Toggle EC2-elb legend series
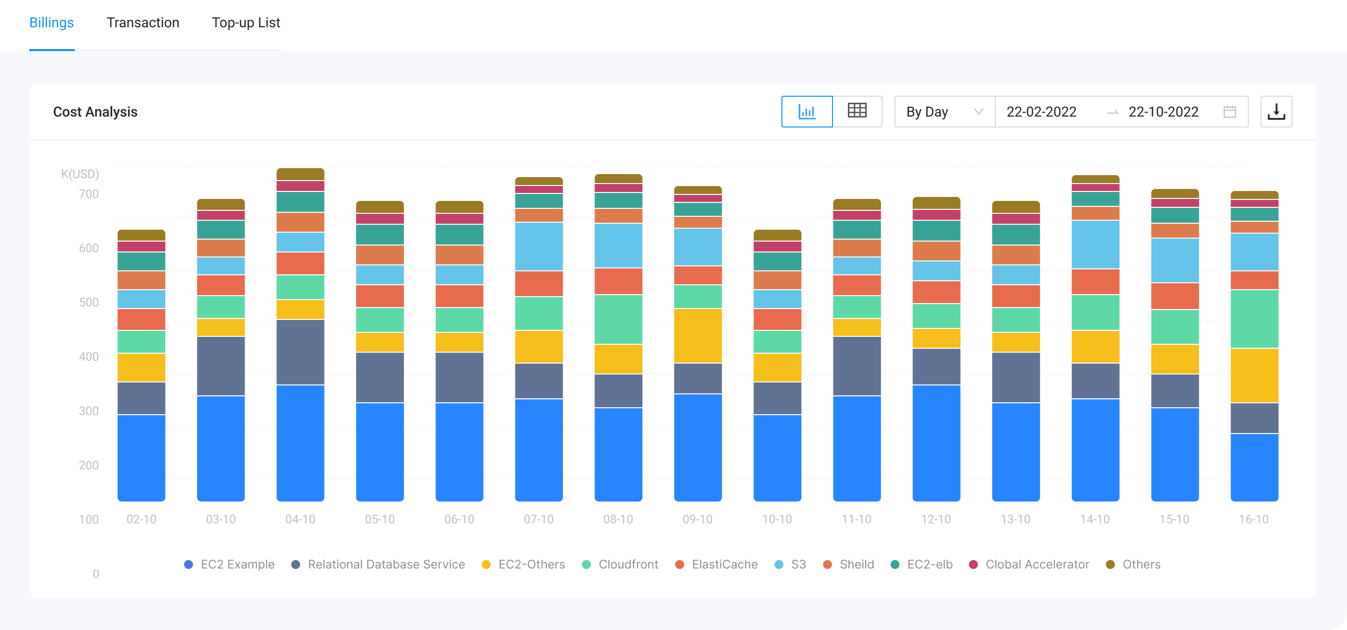This screenshot has width=1347, height=630. tap(921, 564)
